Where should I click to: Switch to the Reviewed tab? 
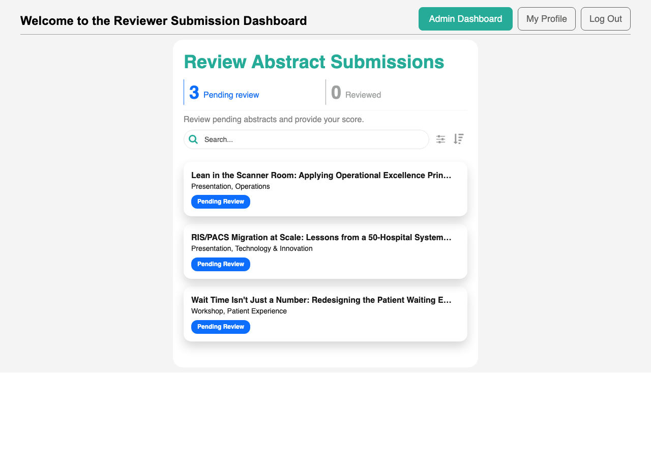[397, 92]
